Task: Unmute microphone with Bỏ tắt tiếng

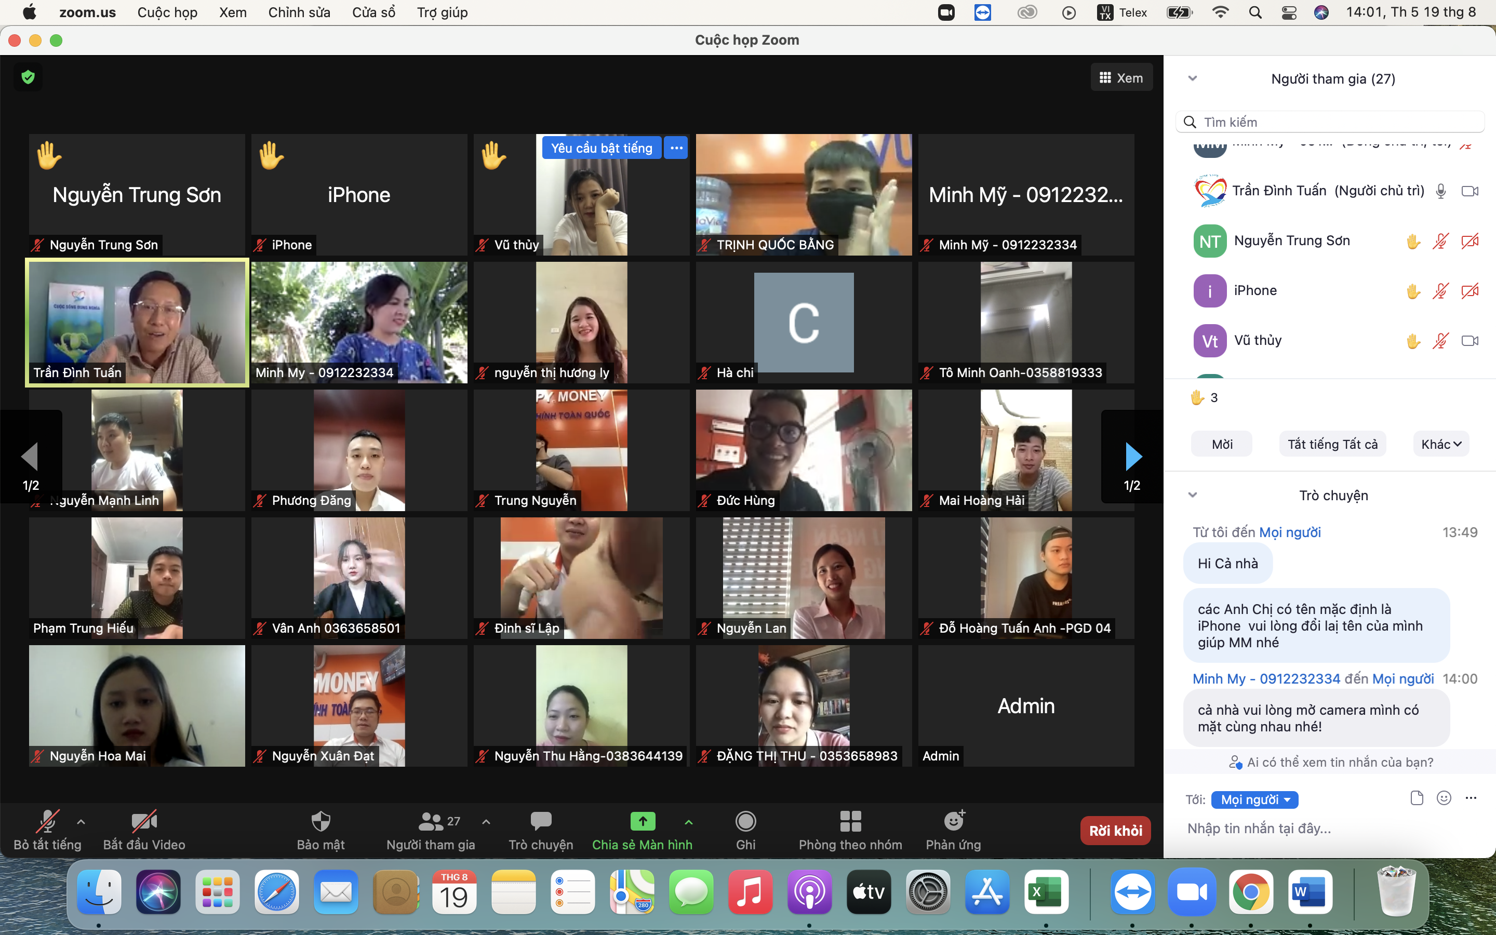Action: [x=47, y=821]
